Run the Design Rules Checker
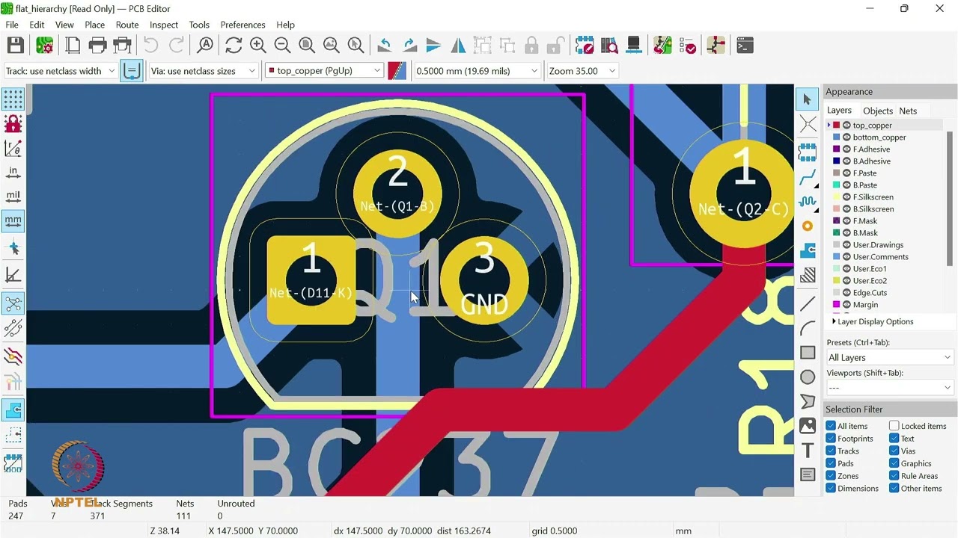This screenshot has width=958, height=538. 688,46
